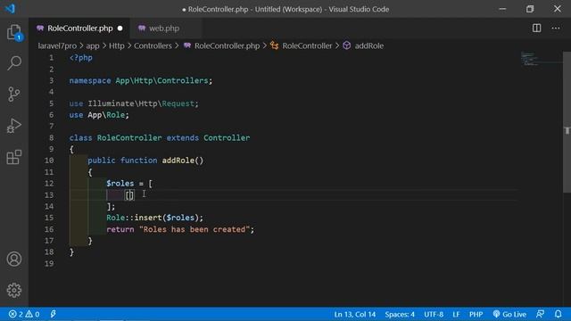The image size is (571, 321).
Task: Open the Run and Debug view
Action: pyautogui.click(x=14, y=126)
